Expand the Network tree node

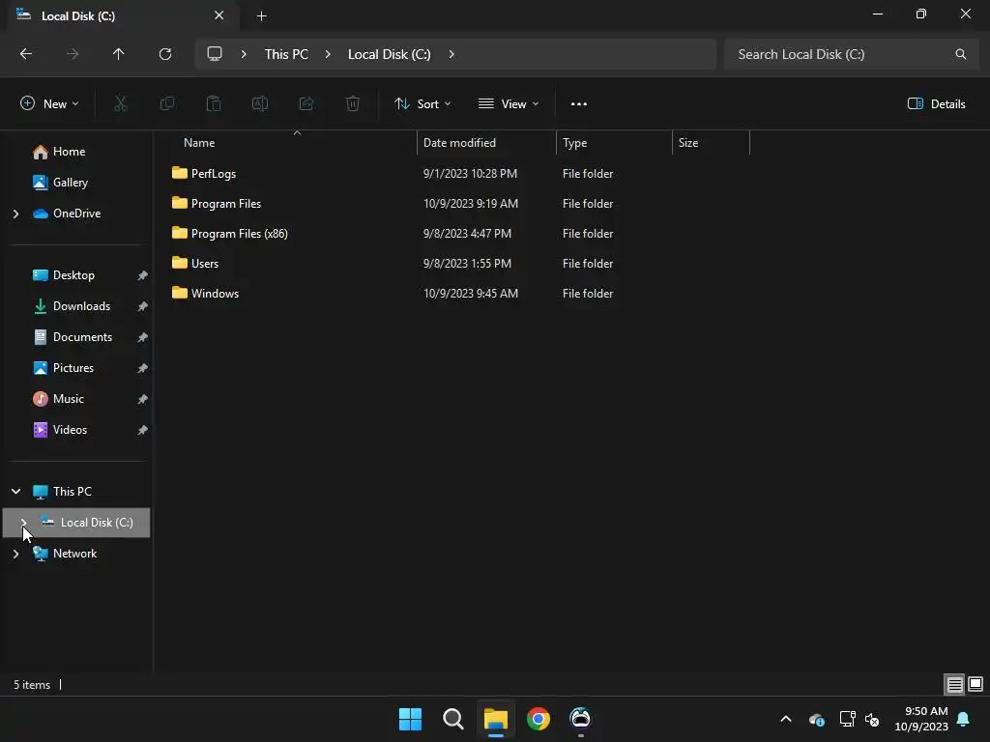pos(15,554)
